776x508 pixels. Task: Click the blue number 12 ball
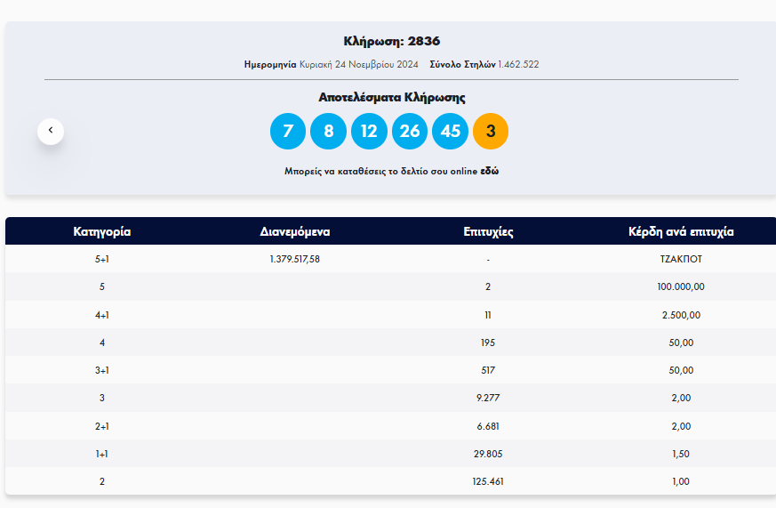tap(369, 132)
